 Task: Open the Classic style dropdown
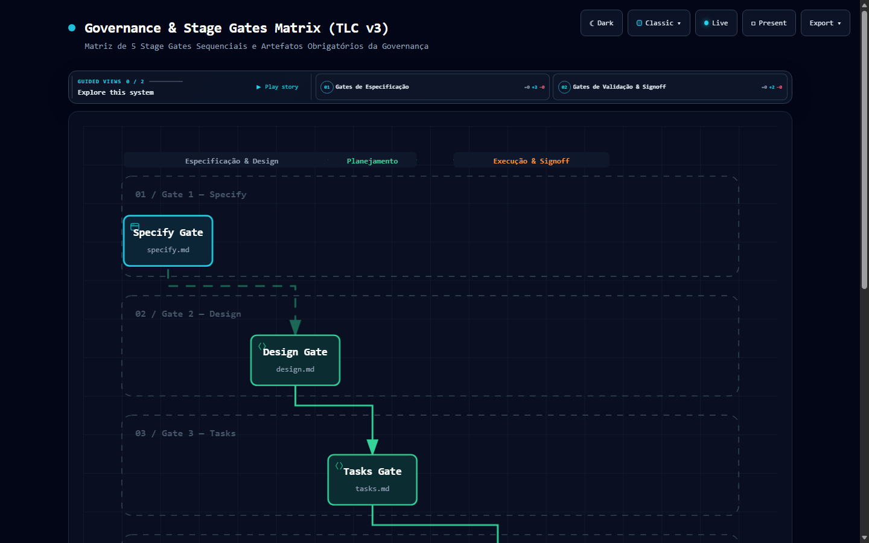coord(658,23)
